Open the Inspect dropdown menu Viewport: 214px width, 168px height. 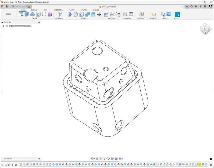pos(154,18)
